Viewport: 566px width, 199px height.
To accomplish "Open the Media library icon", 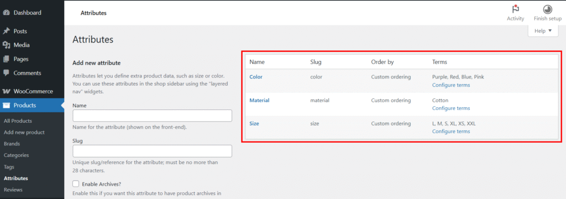I will pos(6,45).
